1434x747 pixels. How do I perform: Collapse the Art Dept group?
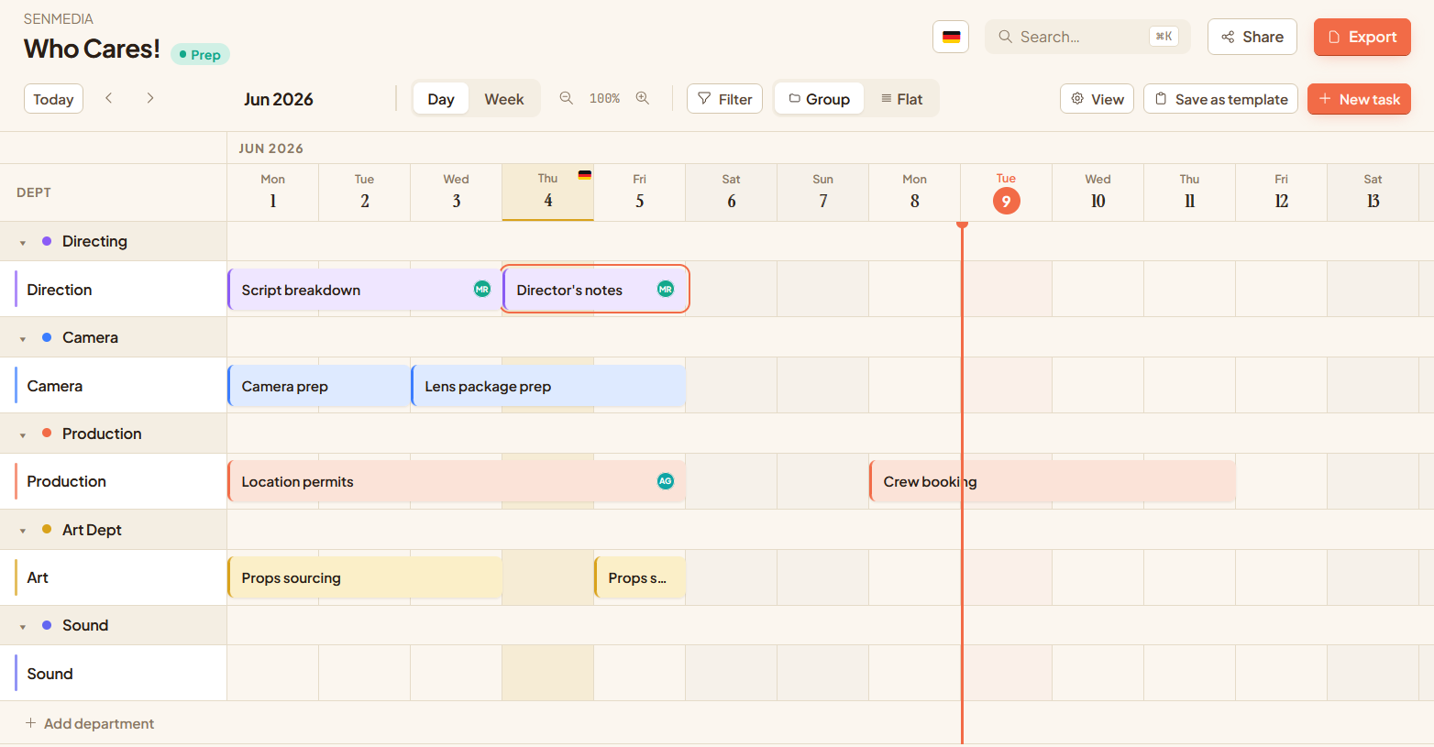(23, 532)
